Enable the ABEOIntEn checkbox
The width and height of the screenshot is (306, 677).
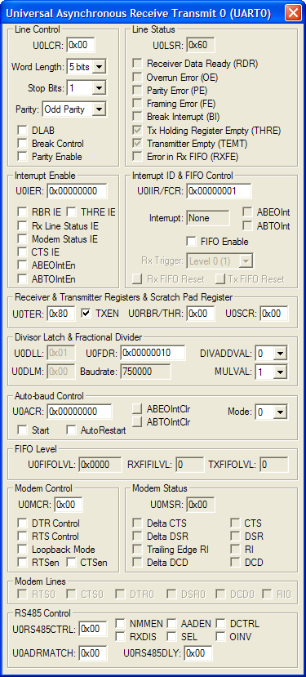pyautogui.click(x=22, y=265)
